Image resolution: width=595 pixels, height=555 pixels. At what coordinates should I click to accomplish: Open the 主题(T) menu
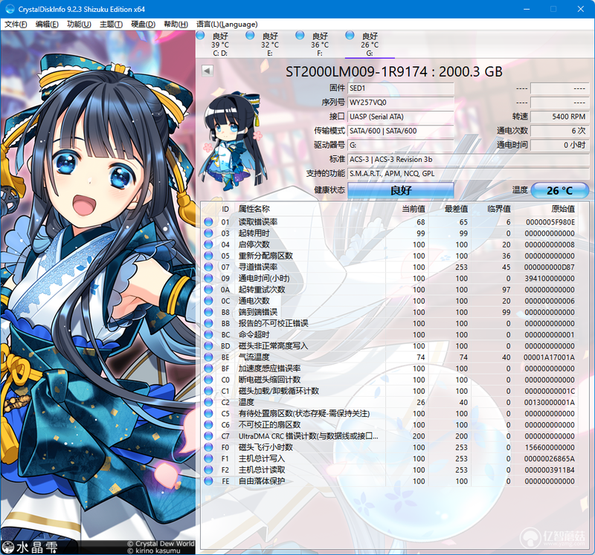coord(111,25)
